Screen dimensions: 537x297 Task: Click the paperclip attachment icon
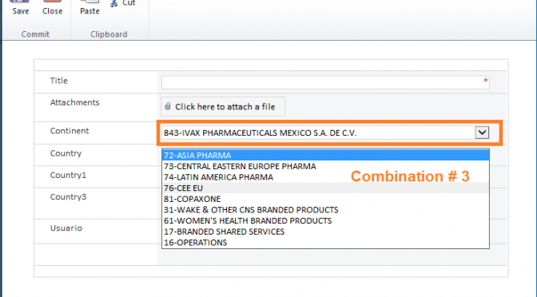168,106
